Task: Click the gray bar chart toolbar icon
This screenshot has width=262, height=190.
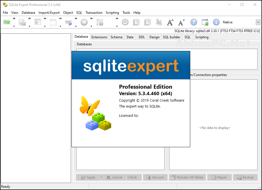Action: click(x=159, y=22)
